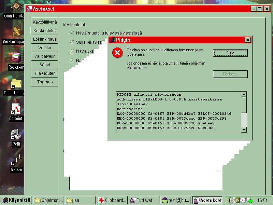The image size is (273, 205).
Task: Open the Pelit joystick shortcut icon
Action: click(16, 134)
